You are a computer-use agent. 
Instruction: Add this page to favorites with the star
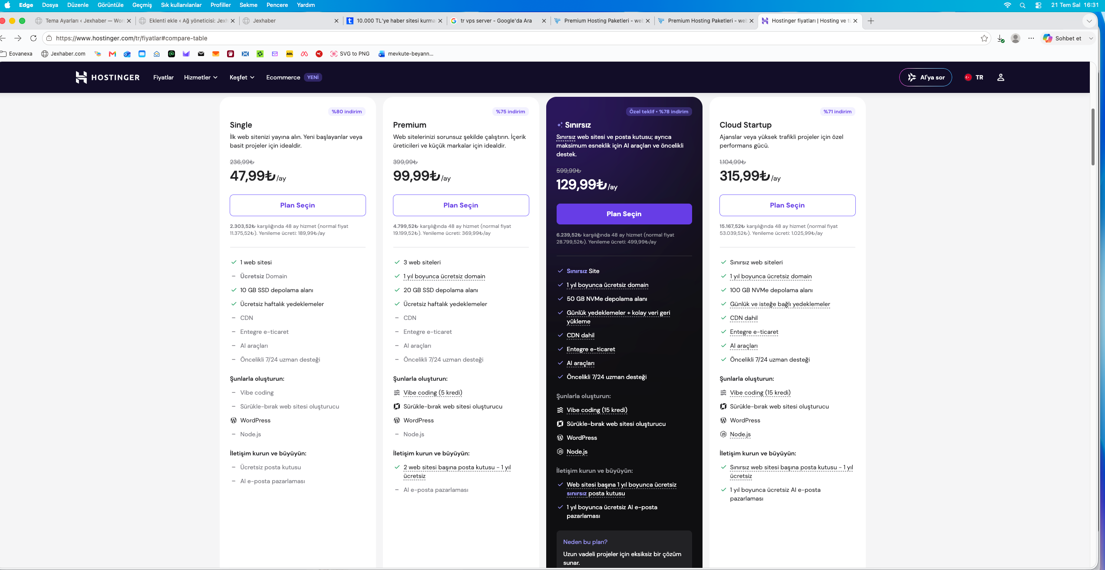(984, 38)
